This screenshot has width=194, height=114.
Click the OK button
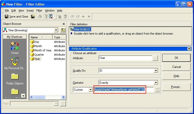pos(176,58)
